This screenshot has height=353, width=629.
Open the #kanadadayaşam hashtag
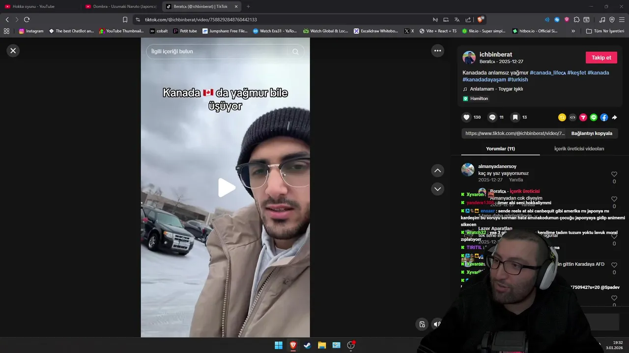(484, 79)
